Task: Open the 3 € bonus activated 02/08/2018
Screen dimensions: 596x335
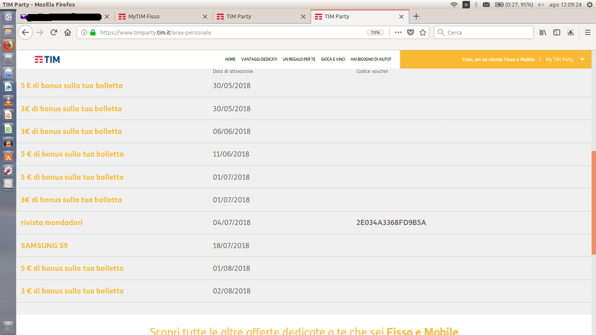Action: (x=72, y=291)
